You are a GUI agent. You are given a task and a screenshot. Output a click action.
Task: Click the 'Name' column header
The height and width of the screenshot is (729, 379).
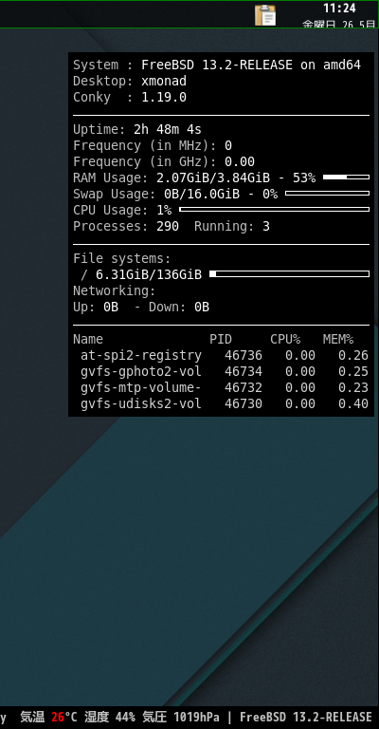click(x=88, y=340)
